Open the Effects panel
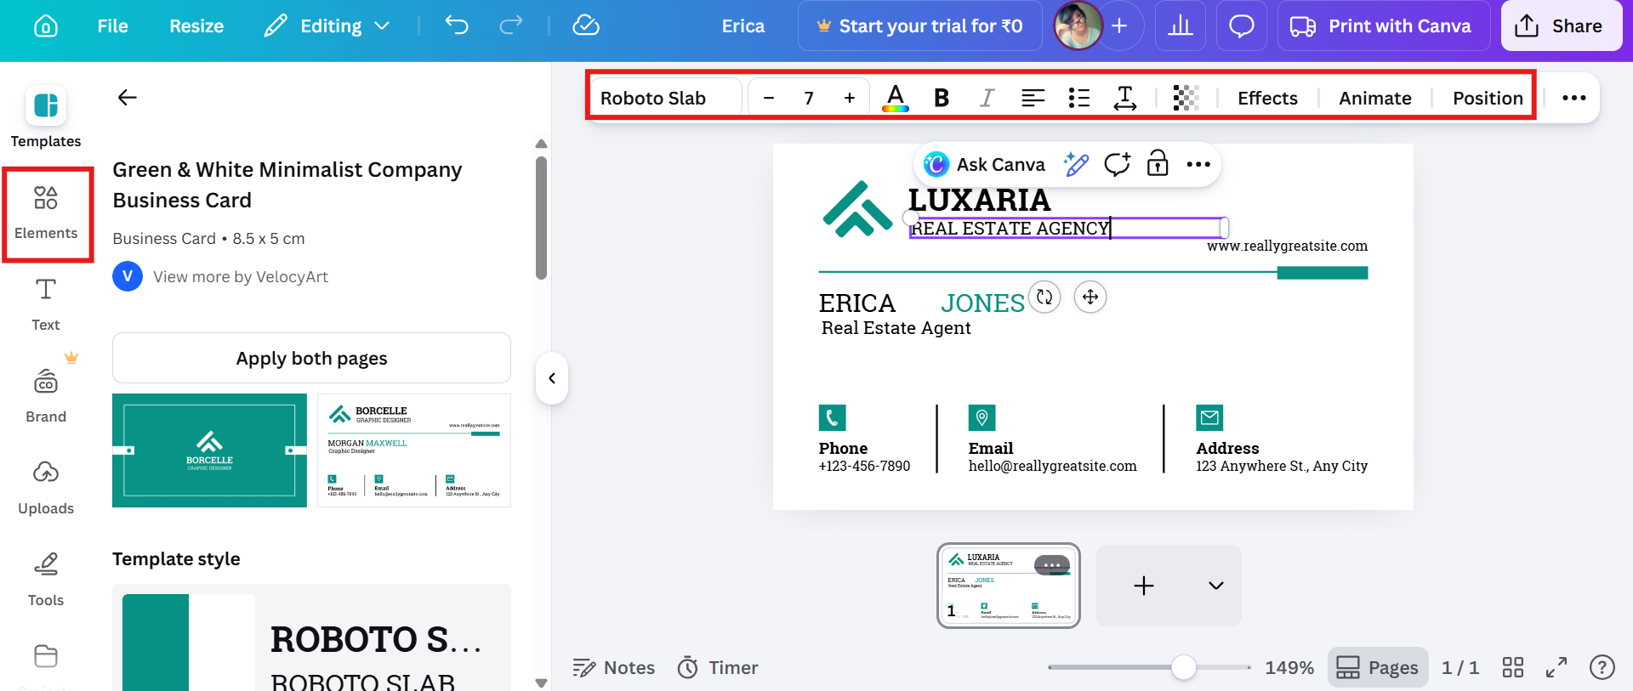This screenshot has width=1633, height=691. coord(1267,98)
